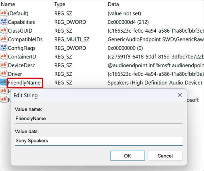
Task: Click the string icon beside CompatibleIDs
Action: [x=3, y=39]
